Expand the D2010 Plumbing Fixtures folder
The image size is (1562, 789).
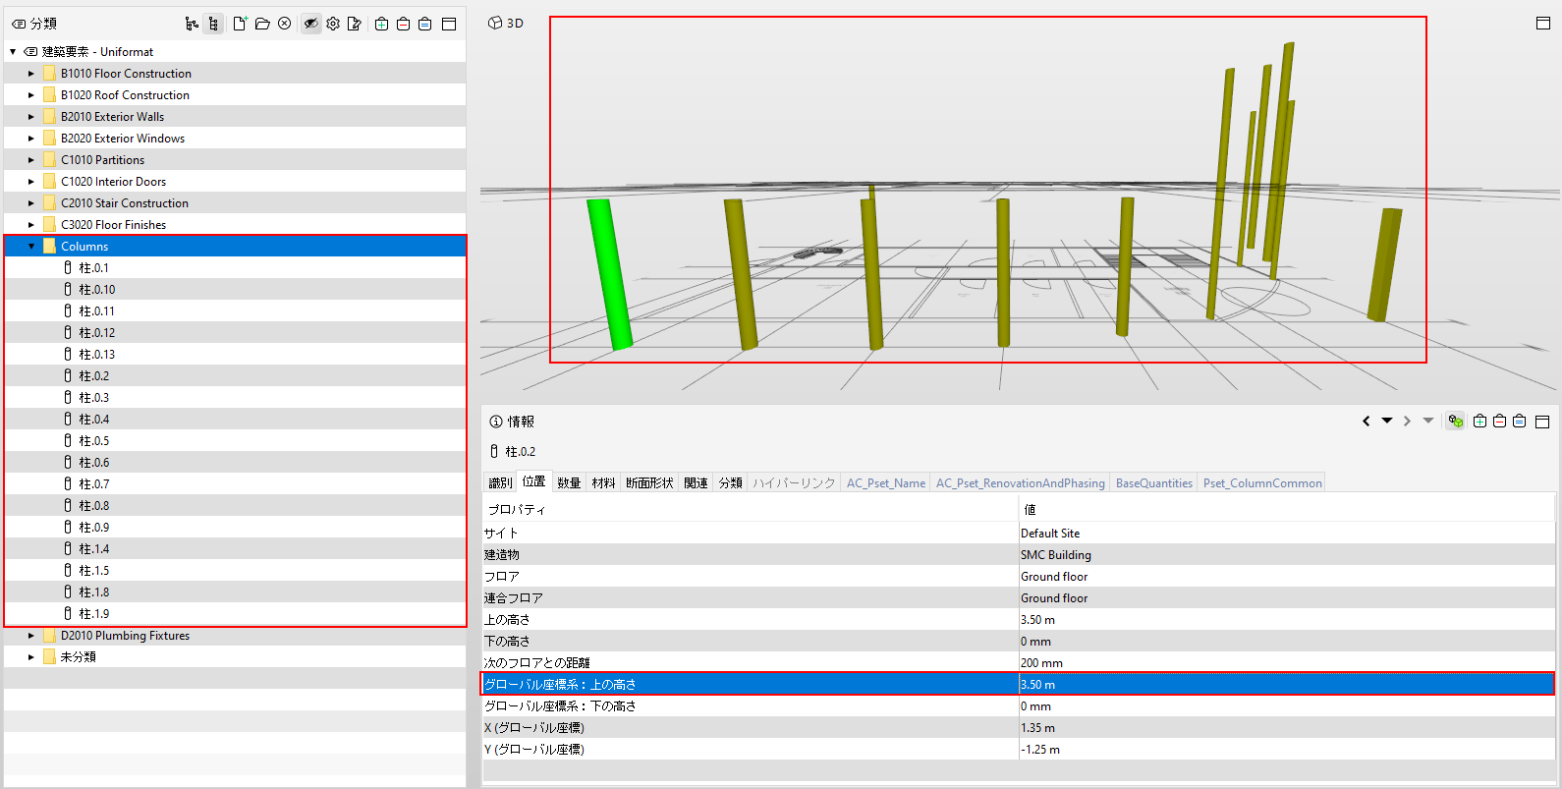[30, 636]
